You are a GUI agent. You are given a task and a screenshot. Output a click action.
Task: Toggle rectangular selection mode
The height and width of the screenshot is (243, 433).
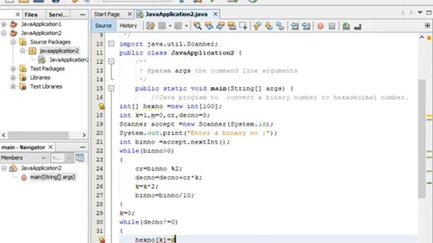pos(244,26)
